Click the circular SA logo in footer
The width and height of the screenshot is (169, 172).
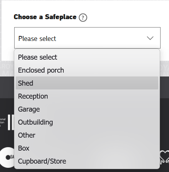tap(7, 157)
